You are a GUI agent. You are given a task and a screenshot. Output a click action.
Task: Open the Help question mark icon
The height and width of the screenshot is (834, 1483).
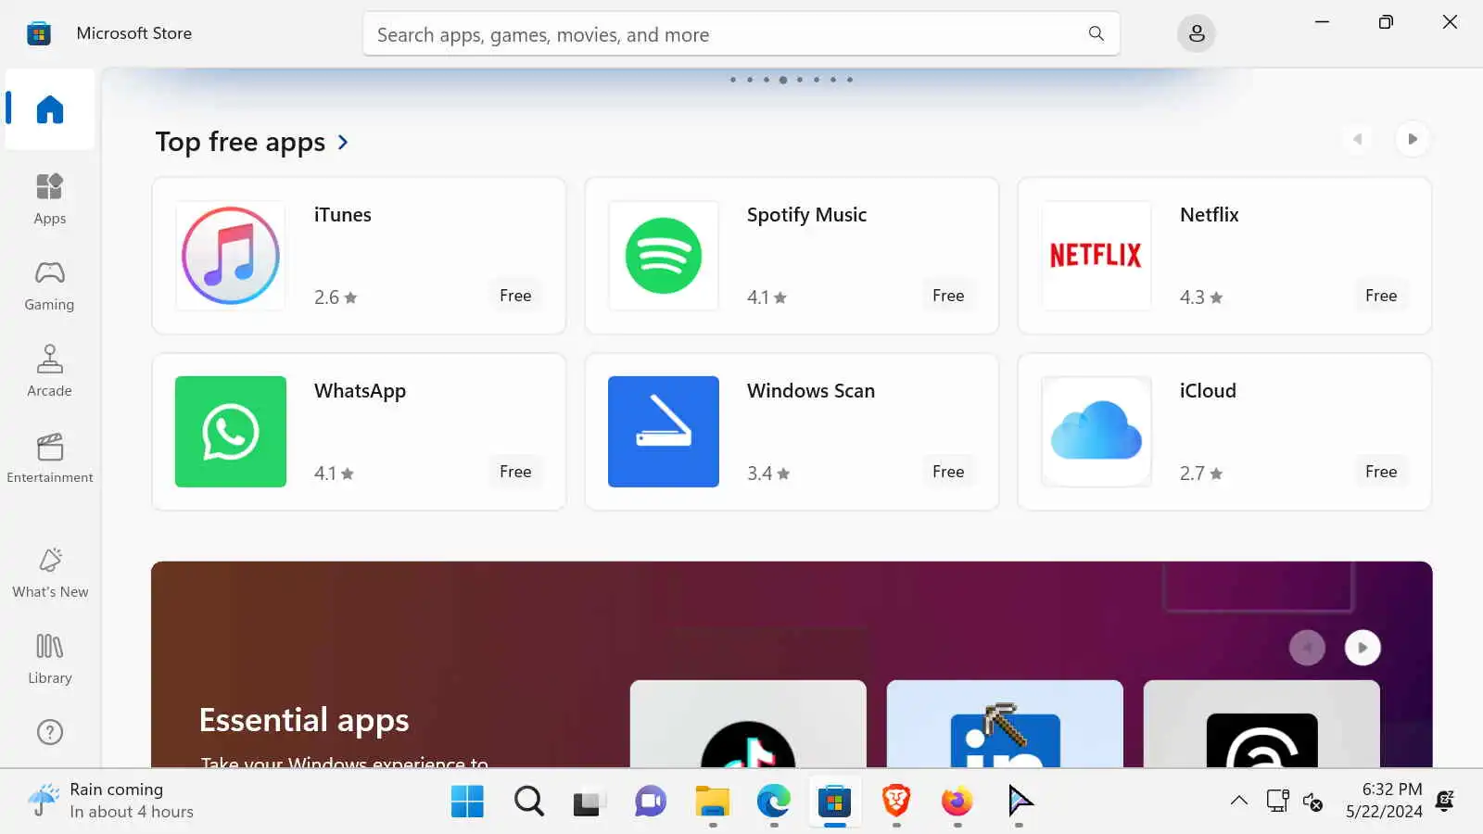point(50,732)
